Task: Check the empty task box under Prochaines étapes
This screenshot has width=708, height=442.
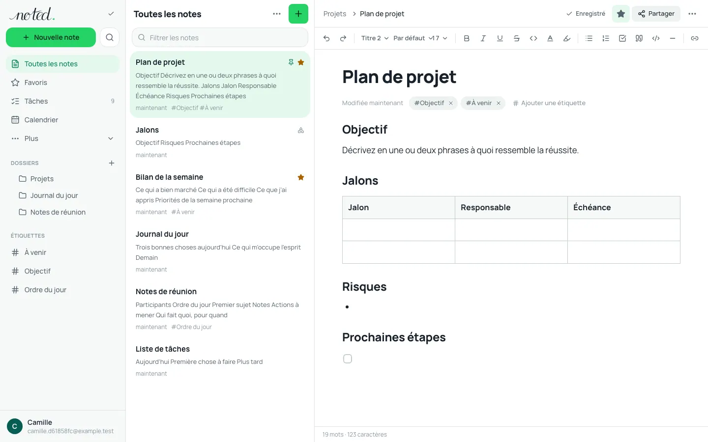Action: [x=348, y=359]
